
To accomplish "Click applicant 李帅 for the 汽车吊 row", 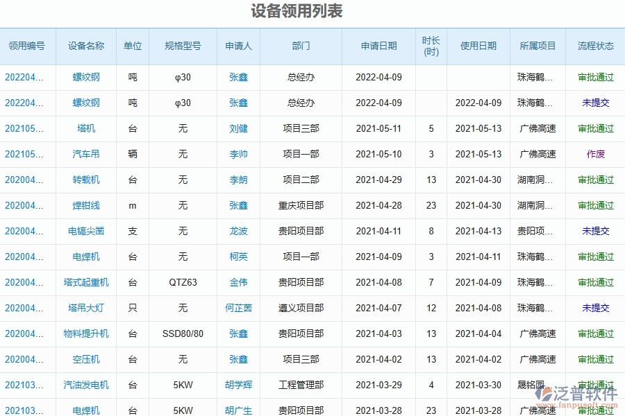I will [238, 155].
